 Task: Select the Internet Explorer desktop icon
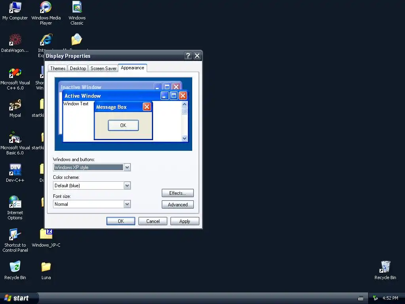tap(46, 40)
